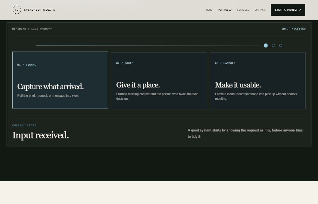Screen dimensions: 318x204
Task: Click the 'Leave a clean record' description
Action: (256, 96)
